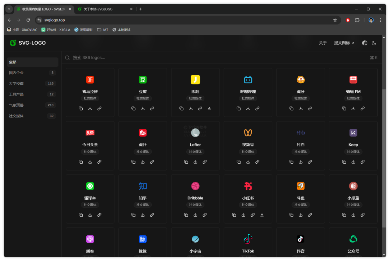Toggle dark mode moon icon
Screen dimensions: 390x261
point(374,43)
